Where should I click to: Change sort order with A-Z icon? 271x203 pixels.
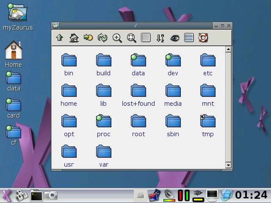160,38
